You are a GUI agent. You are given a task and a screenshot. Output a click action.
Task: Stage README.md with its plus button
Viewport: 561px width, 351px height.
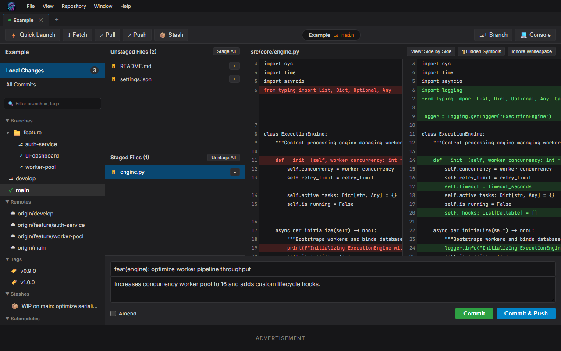point(234,66)
